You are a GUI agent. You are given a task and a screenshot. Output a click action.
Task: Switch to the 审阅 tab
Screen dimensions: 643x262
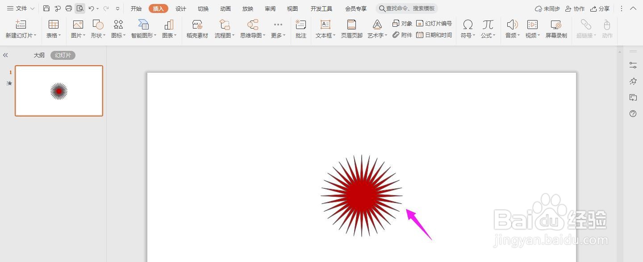point(270,8)
